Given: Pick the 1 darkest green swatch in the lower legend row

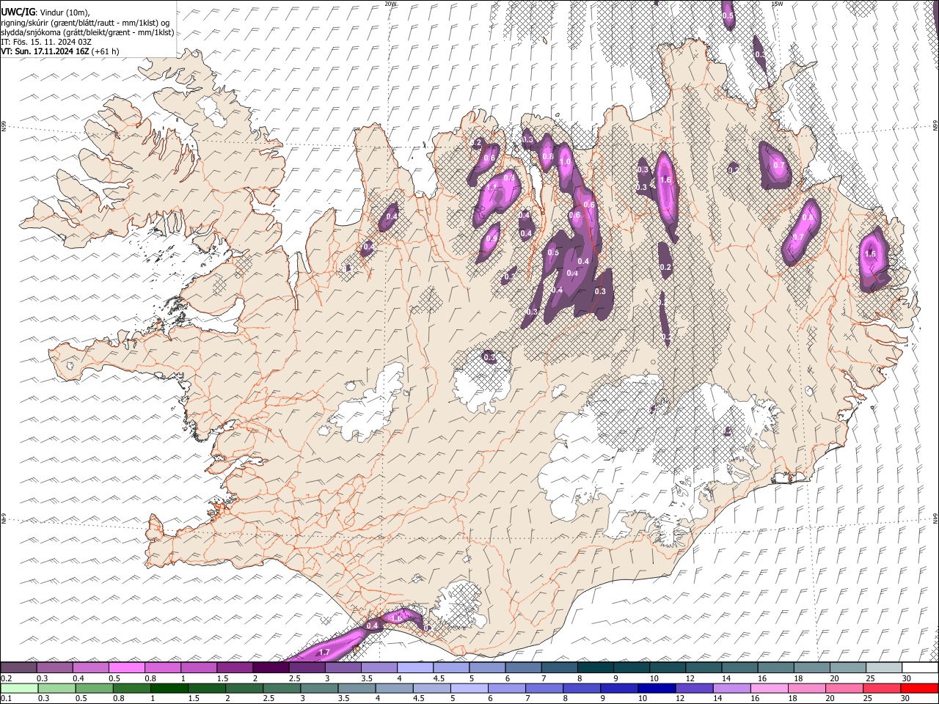Looking at the screenshot, I should point(169,688).
